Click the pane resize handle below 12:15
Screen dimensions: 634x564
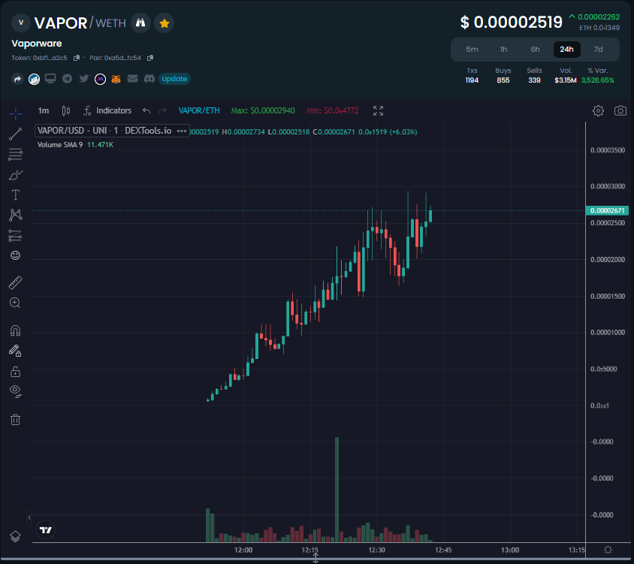(x=315, y=558)
